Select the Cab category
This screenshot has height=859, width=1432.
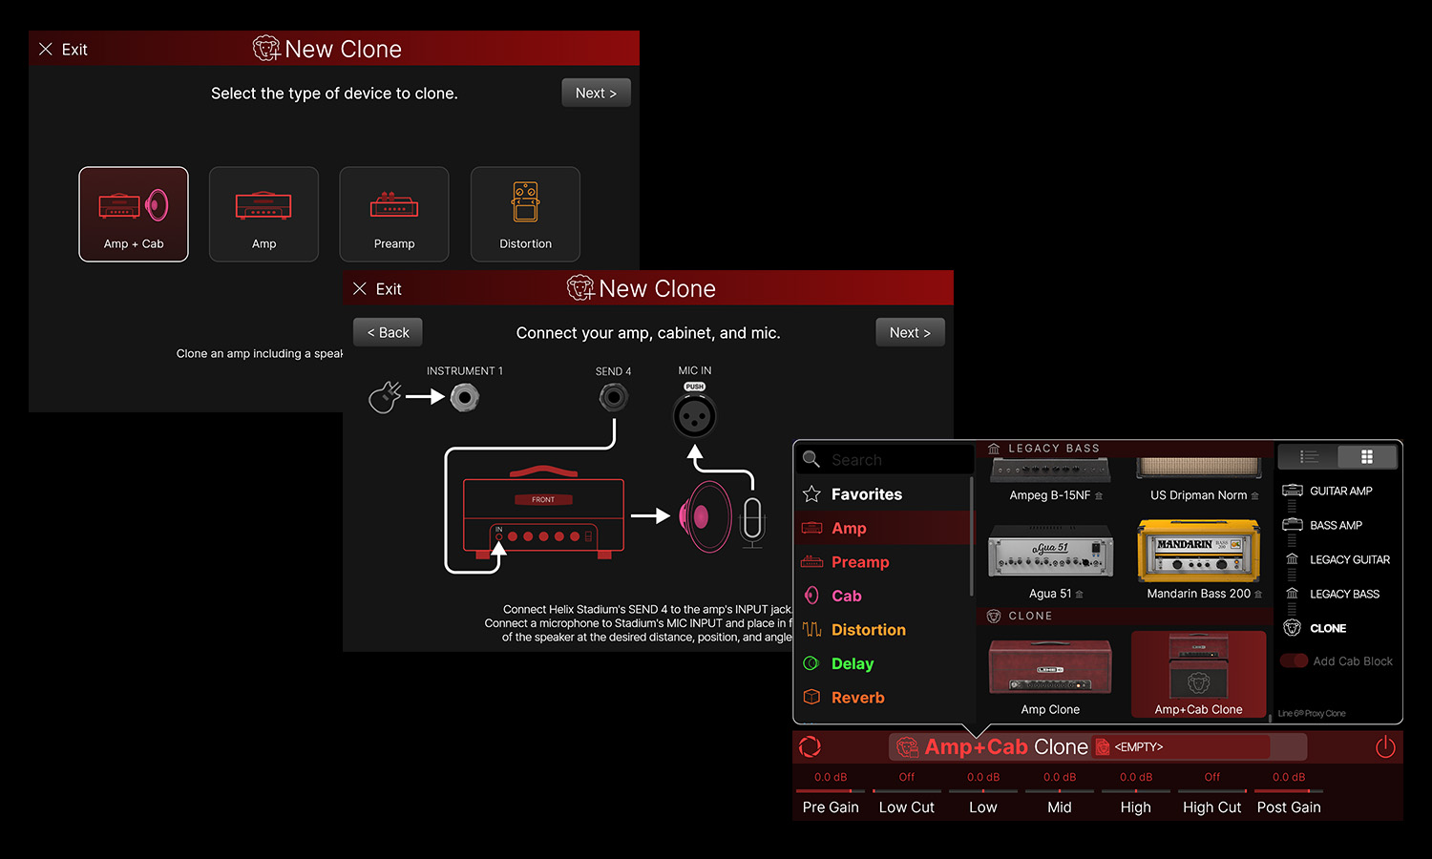click(x=883, y=596)
